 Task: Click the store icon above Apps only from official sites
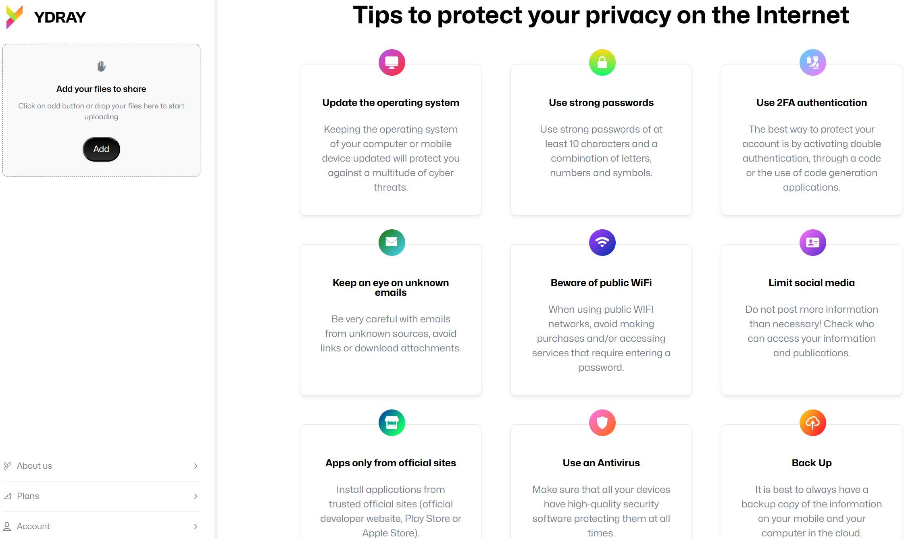tap(392, 423)
